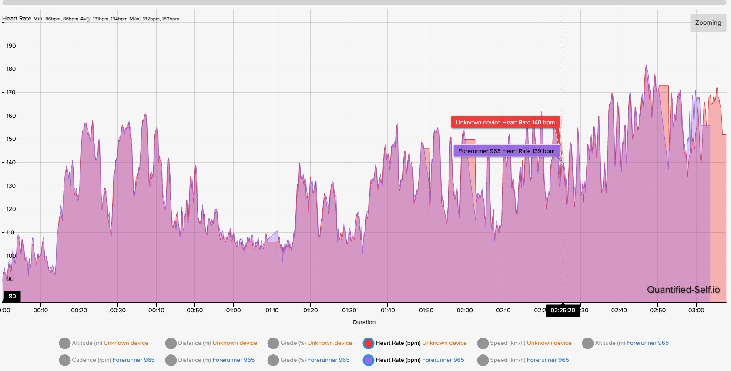Image resolution: width=731 pixels, height=371 pixels.
Task: Toggle Altitude (m) Unknown device series circle
Action: click(65, 343)
